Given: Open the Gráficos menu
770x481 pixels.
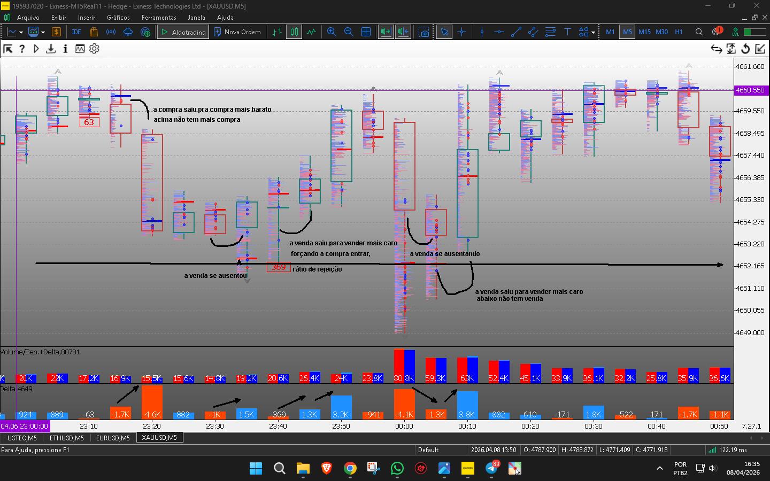Looking at the screenshot, I should pyautogui.click(x=118, y=18).
